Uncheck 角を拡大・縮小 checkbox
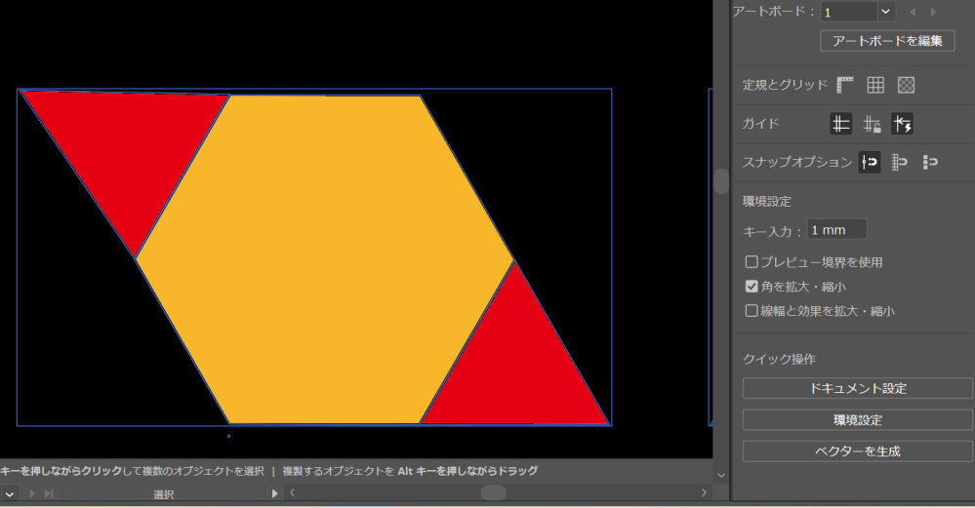975x508 pixels. click(x=752, y=287)
